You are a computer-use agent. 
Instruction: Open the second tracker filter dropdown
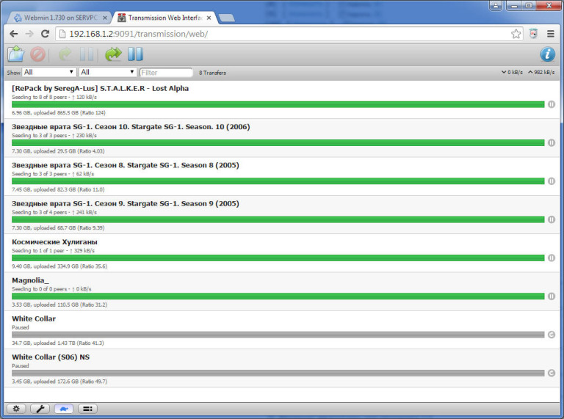pyautogui.click(x=107, y=72)
